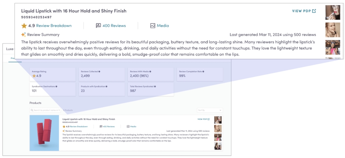Open the top customer photo in enlarged card

[x=333, y=12]
